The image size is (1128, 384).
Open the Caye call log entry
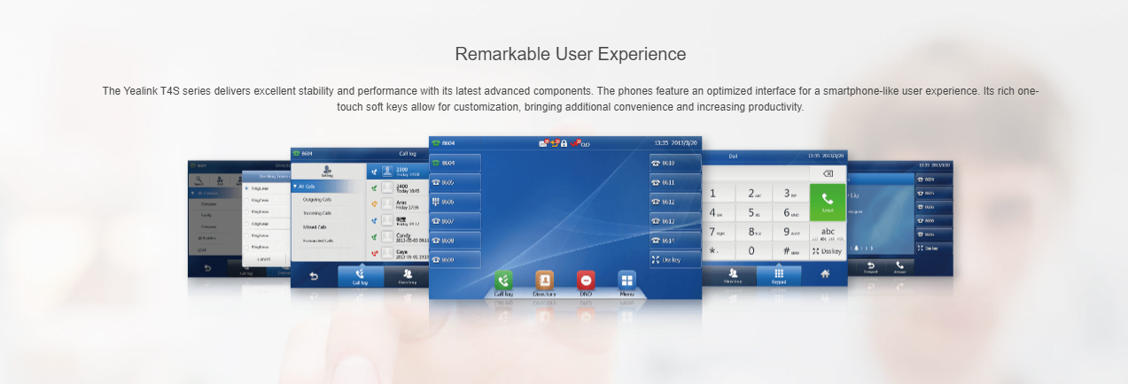[398, 255]
